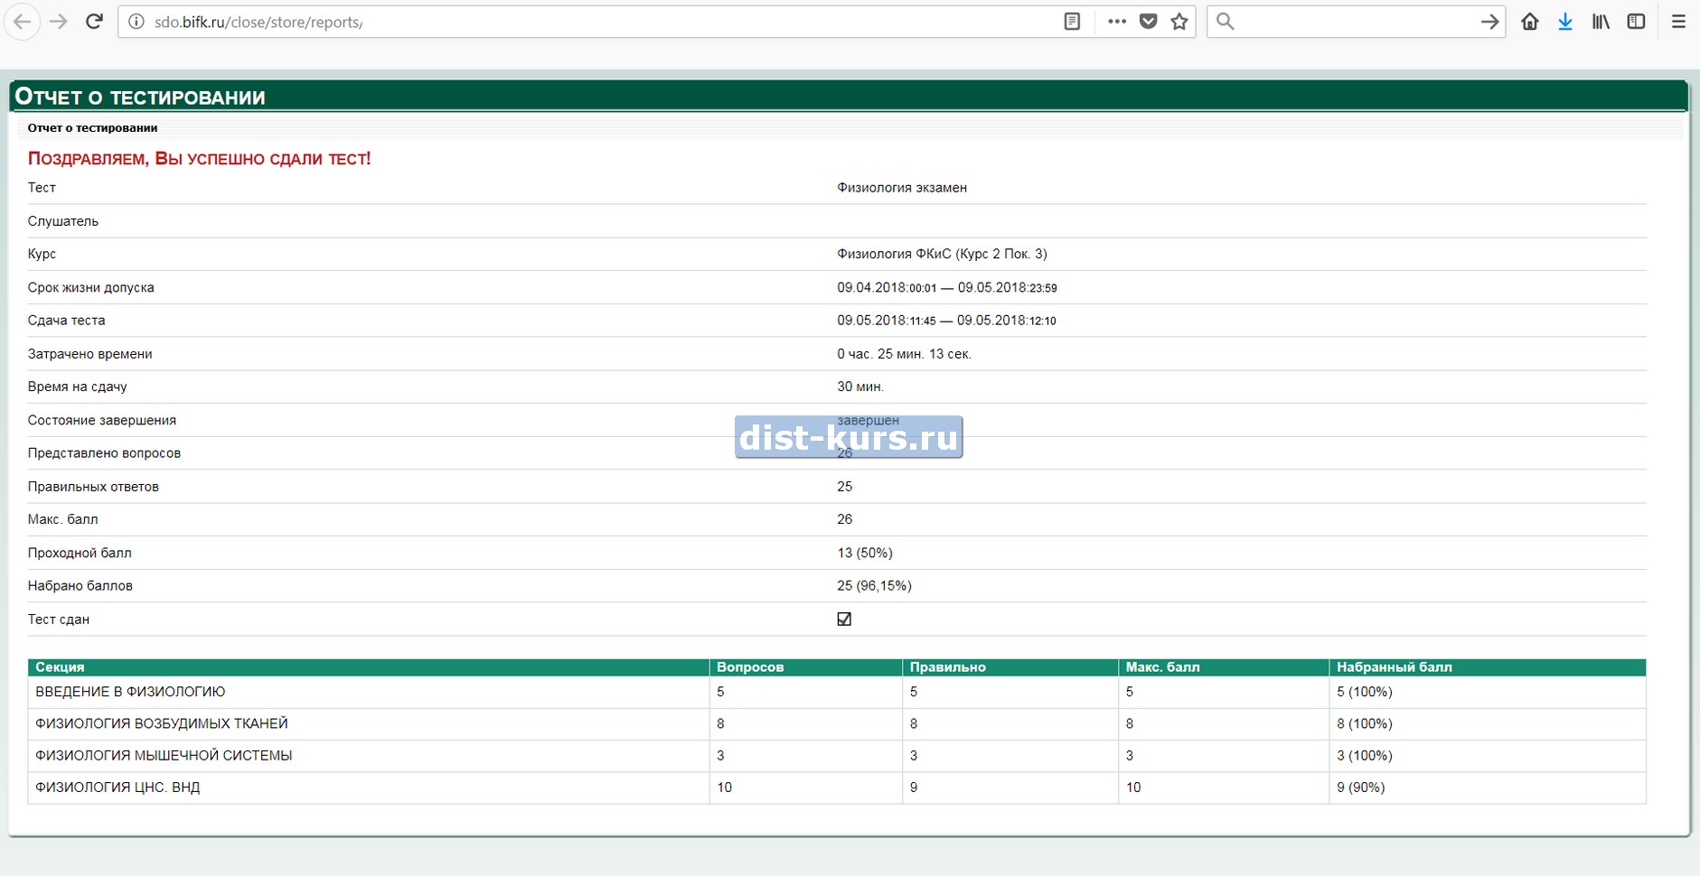Save page to Pocket

(1148, 22)
